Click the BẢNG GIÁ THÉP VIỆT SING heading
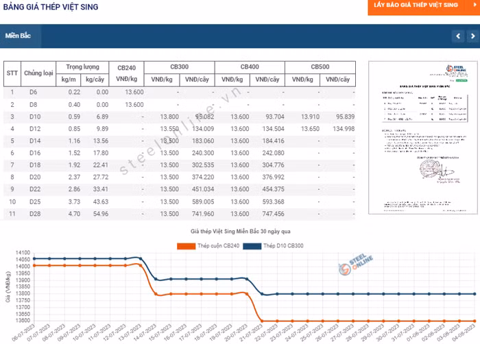Viewport: 480px width, 344px height. pyautogui.click(x=51, y=7)
